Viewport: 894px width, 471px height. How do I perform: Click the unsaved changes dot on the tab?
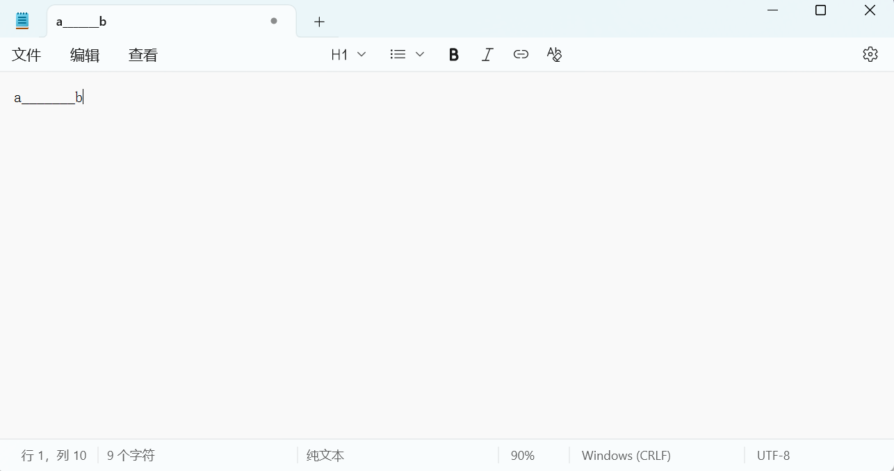coord(273,21)
